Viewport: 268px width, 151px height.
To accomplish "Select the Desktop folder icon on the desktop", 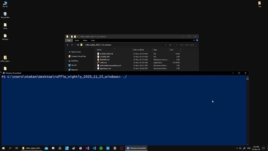I will pyautogui.click(x=5, y=37).
